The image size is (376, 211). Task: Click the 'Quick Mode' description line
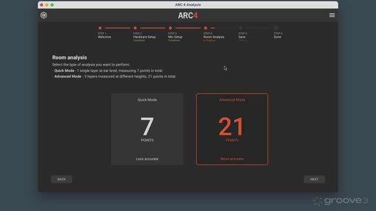point(108,70)
